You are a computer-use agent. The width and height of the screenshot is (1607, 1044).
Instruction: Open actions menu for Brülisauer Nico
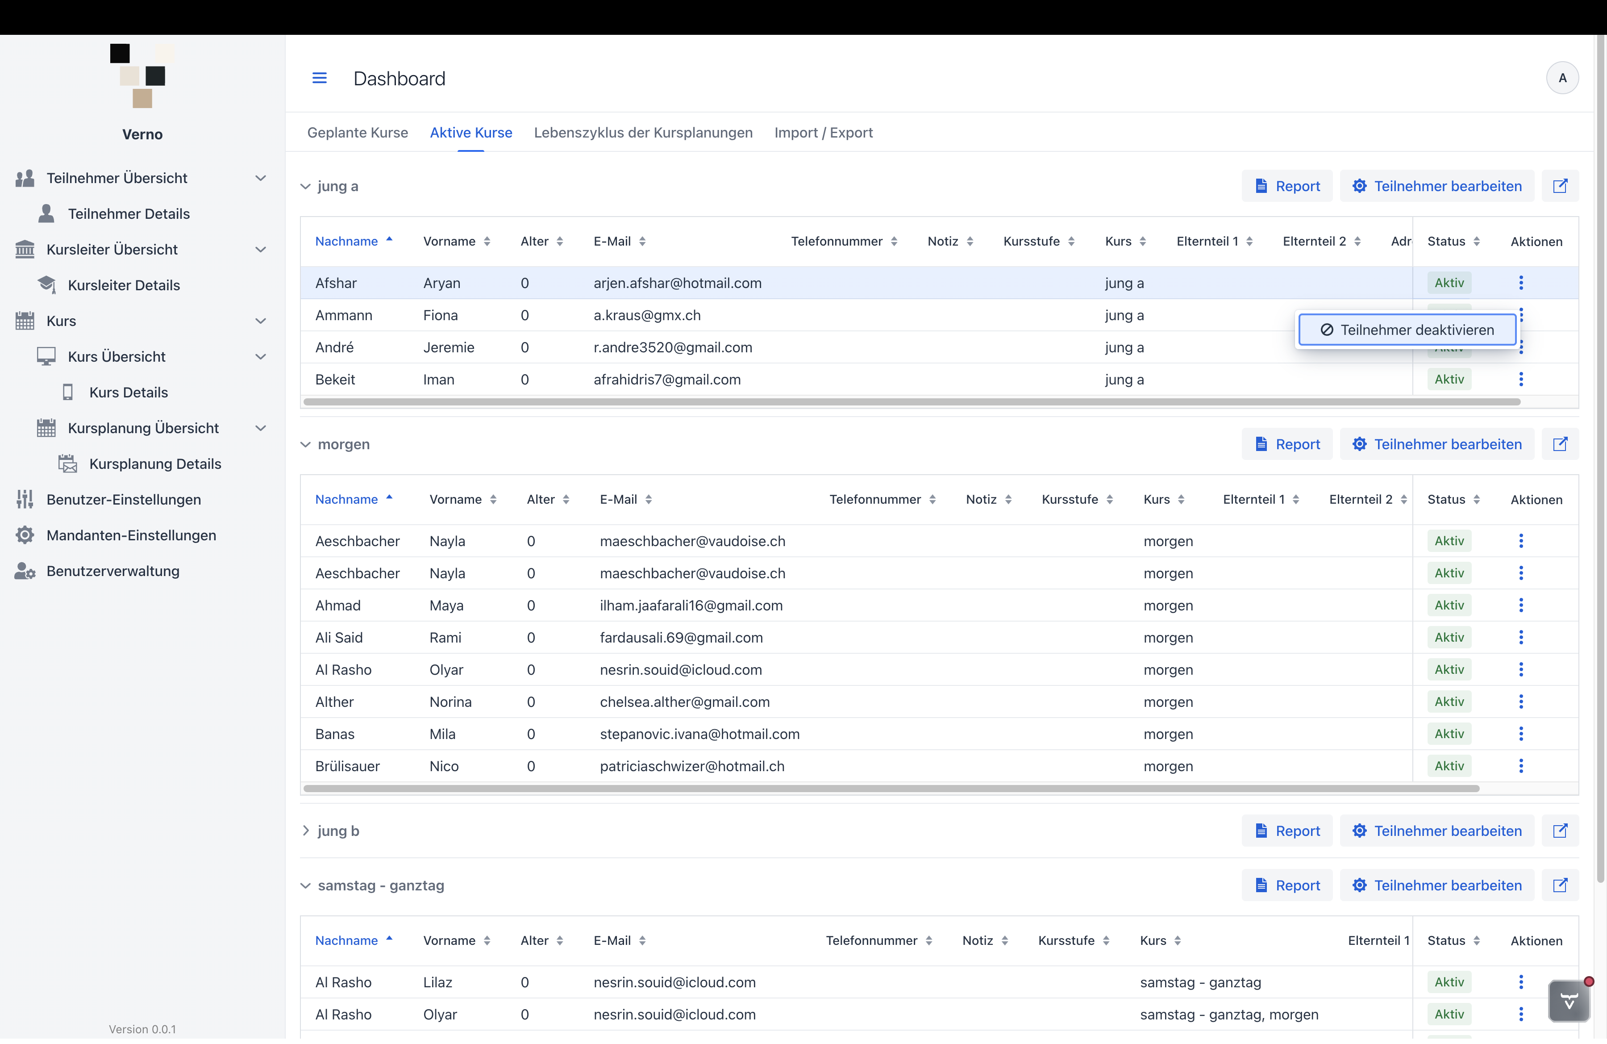click(1520, 766)
